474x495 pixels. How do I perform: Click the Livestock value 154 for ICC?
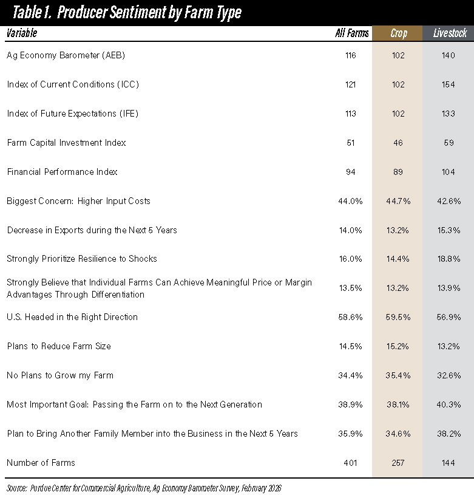448,84
